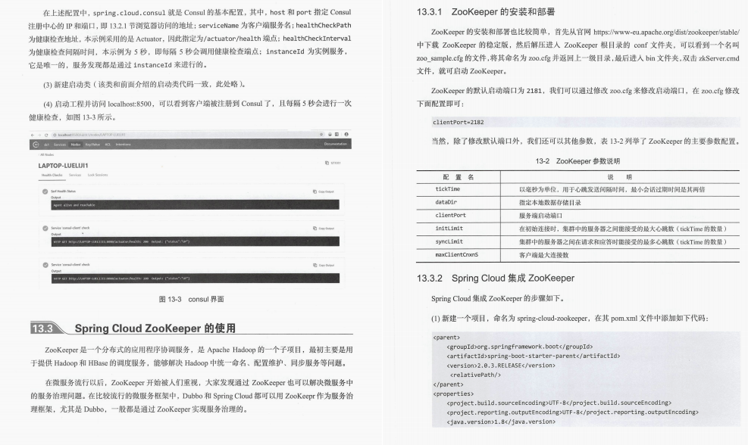Open the Documentation link in Consul navbar
This screenshot has height=445, width=748.
coord(336,144)
